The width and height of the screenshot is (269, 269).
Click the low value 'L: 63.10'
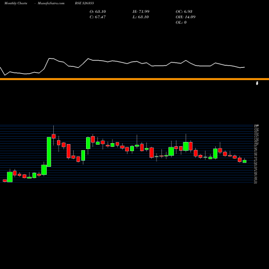tap(140, 17)
